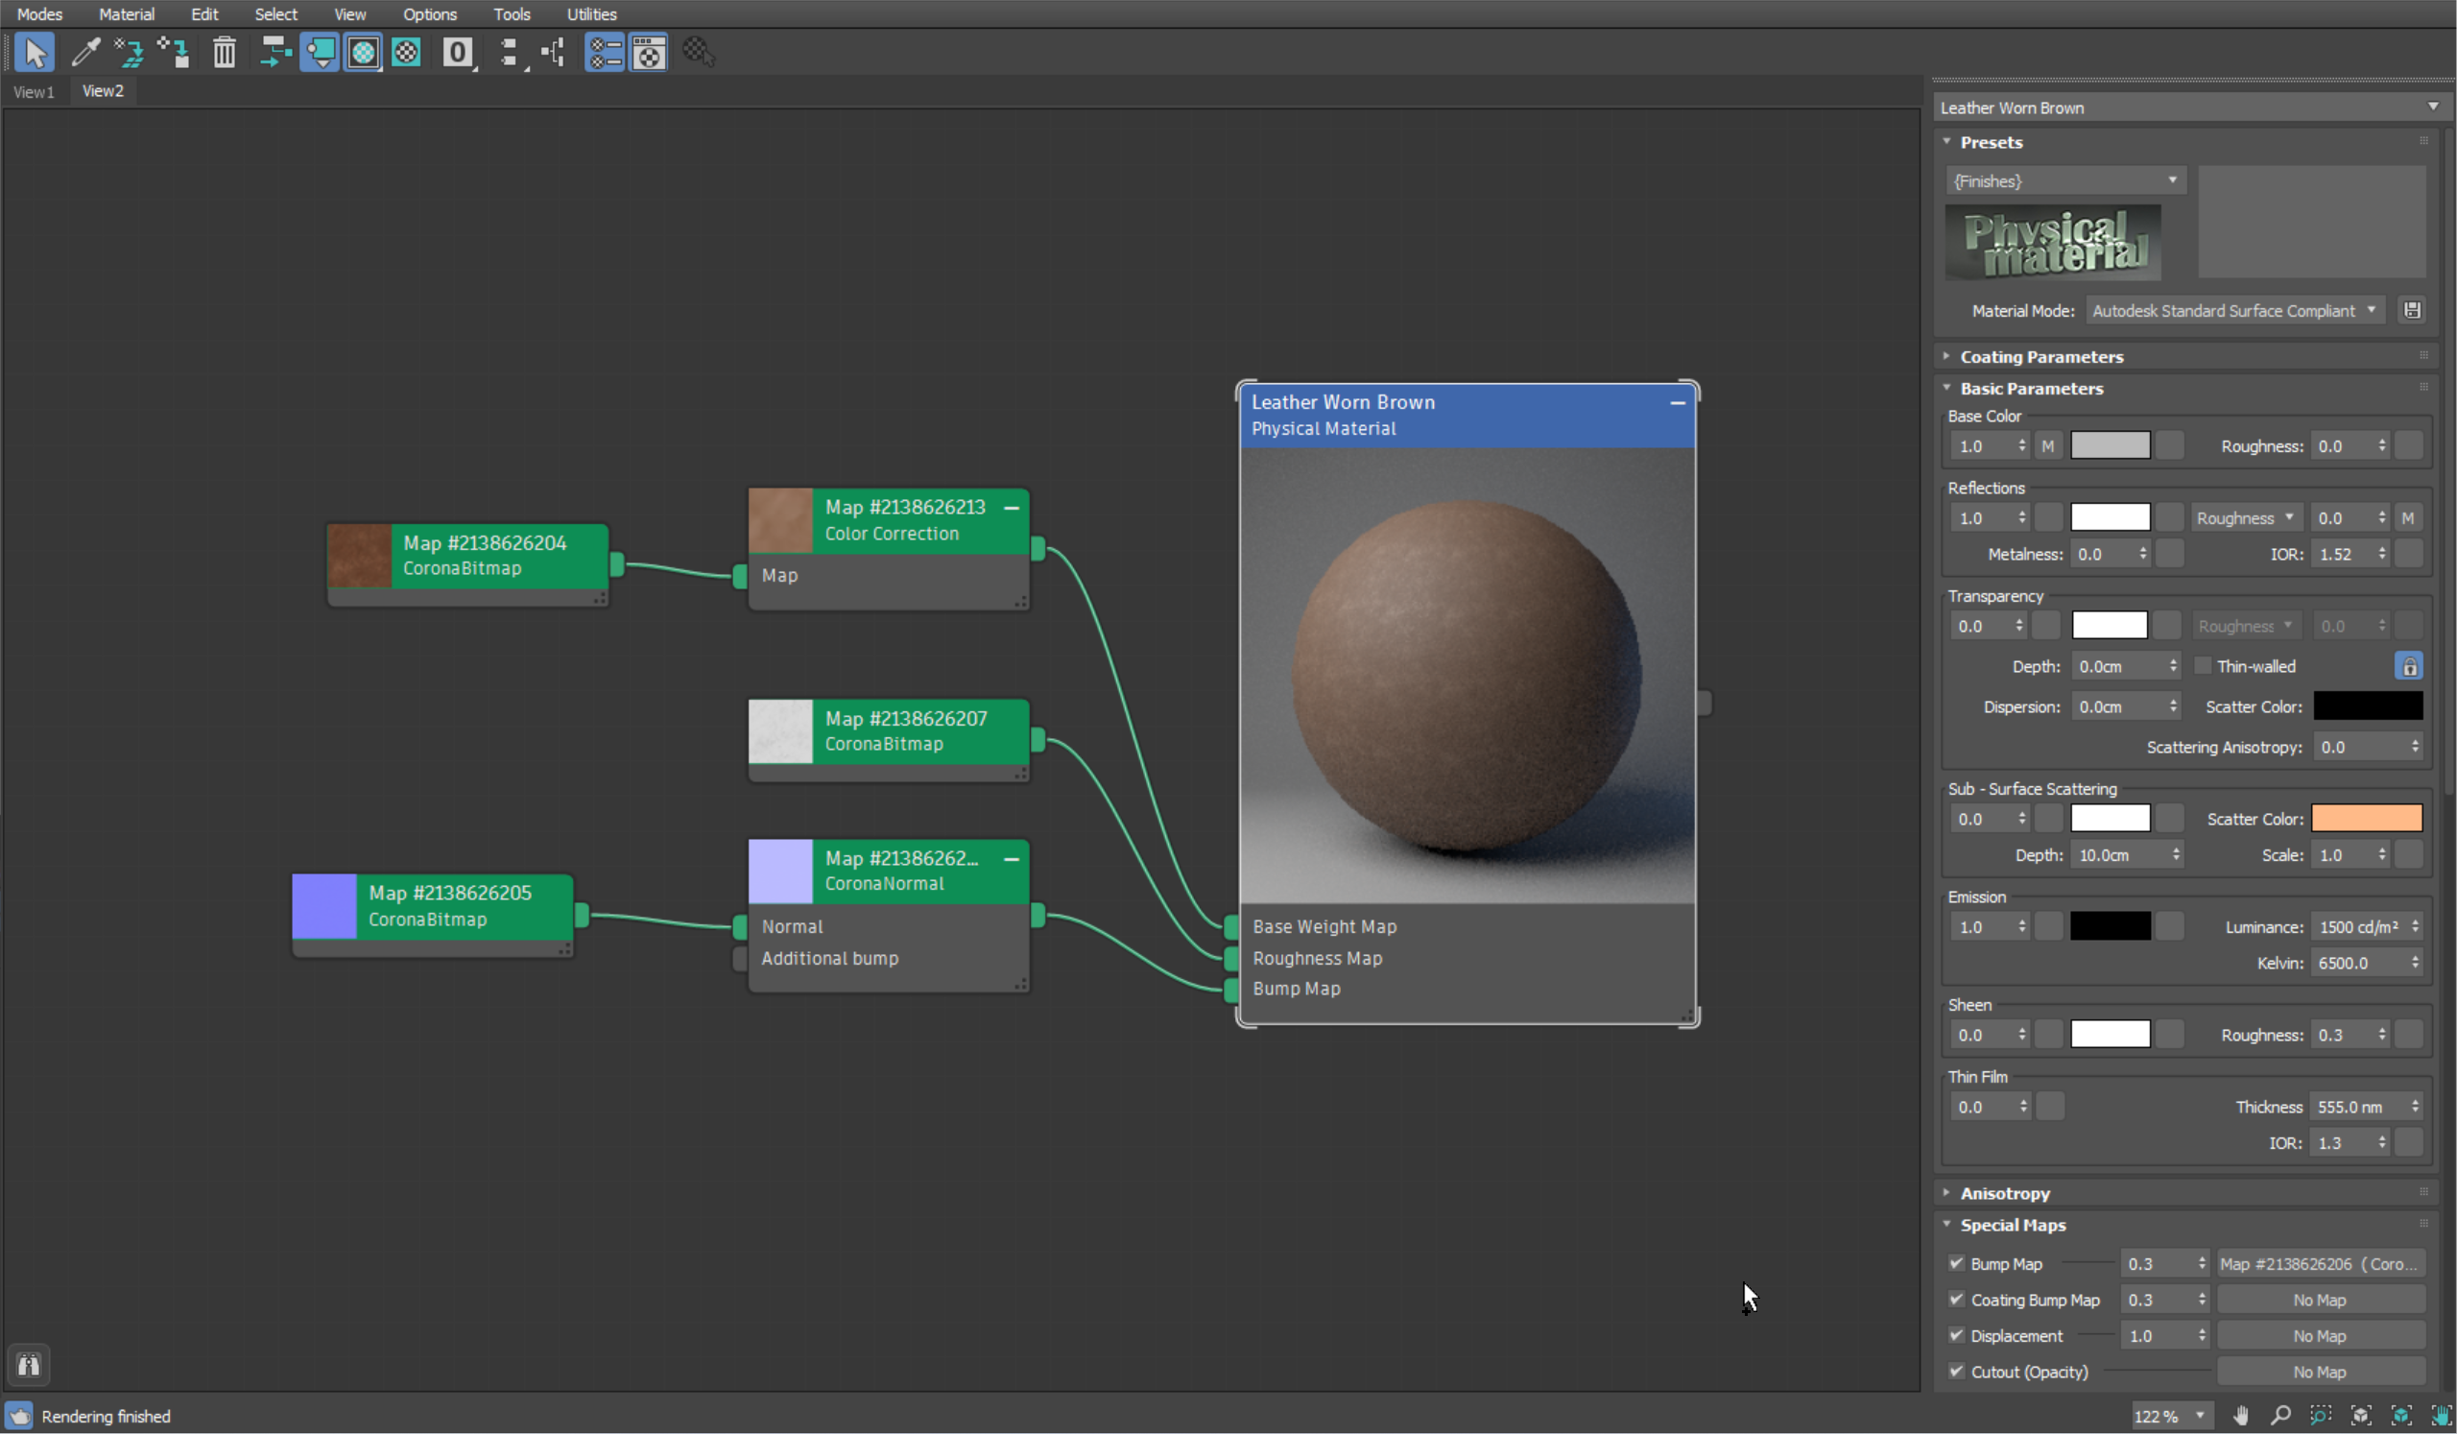Enable the Displacement special map
Image resolution: width=2457 pixels, height=1434 pixels.
click(x=1957, y=1334)
